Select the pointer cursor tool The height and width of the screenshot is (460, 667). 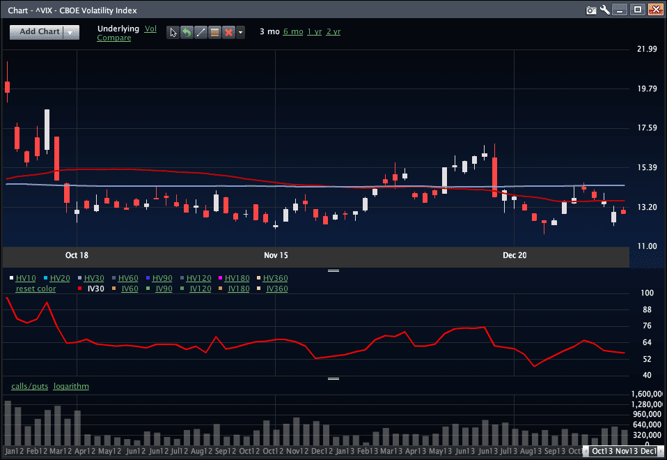(173, 33)
